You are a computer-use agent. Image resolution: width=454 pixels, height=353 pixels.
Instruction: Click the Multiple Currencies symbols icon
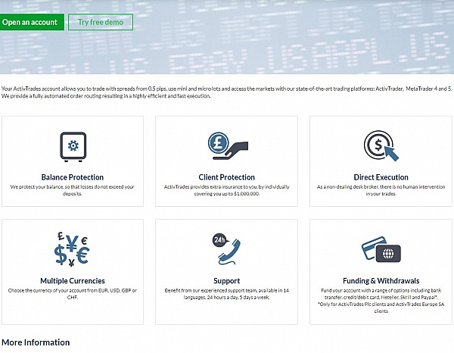point(73,249)
